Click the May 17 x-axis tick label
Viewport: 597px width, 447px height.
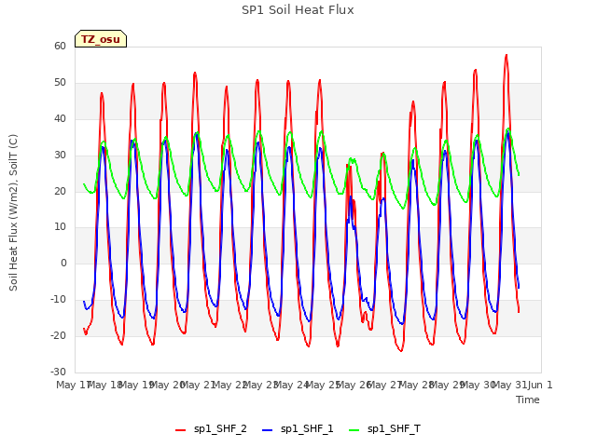[73, 385]
